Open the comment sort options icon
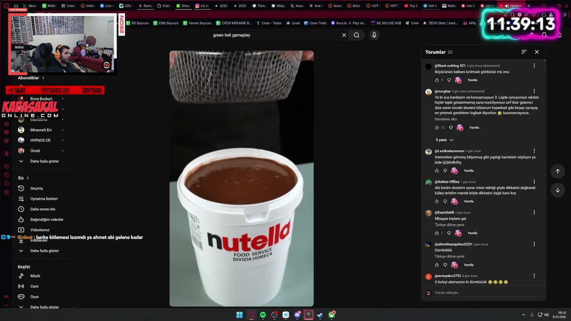Viewport: 571px width, 321px height. tap(524, 52)
